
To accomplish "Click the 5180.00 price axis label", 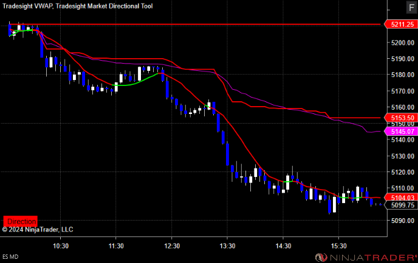I will coord(403,75).
